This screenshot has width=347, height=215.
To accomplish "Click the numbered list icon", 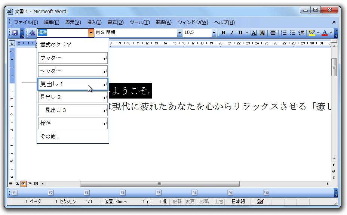I will click(284, 33).
